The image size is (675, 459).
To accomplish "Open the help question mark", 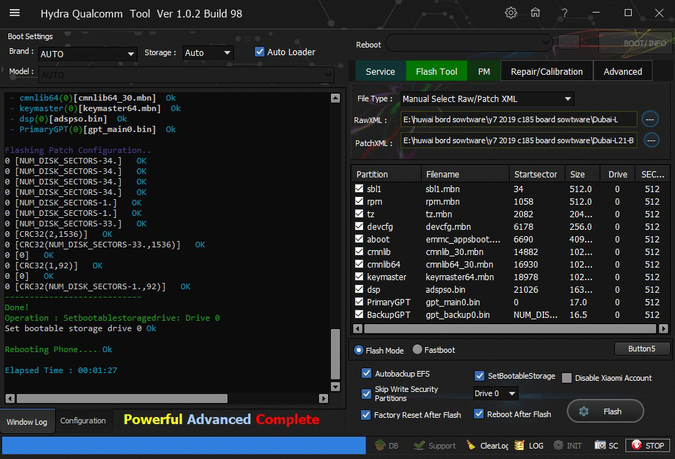I will [x=565, y=13].
